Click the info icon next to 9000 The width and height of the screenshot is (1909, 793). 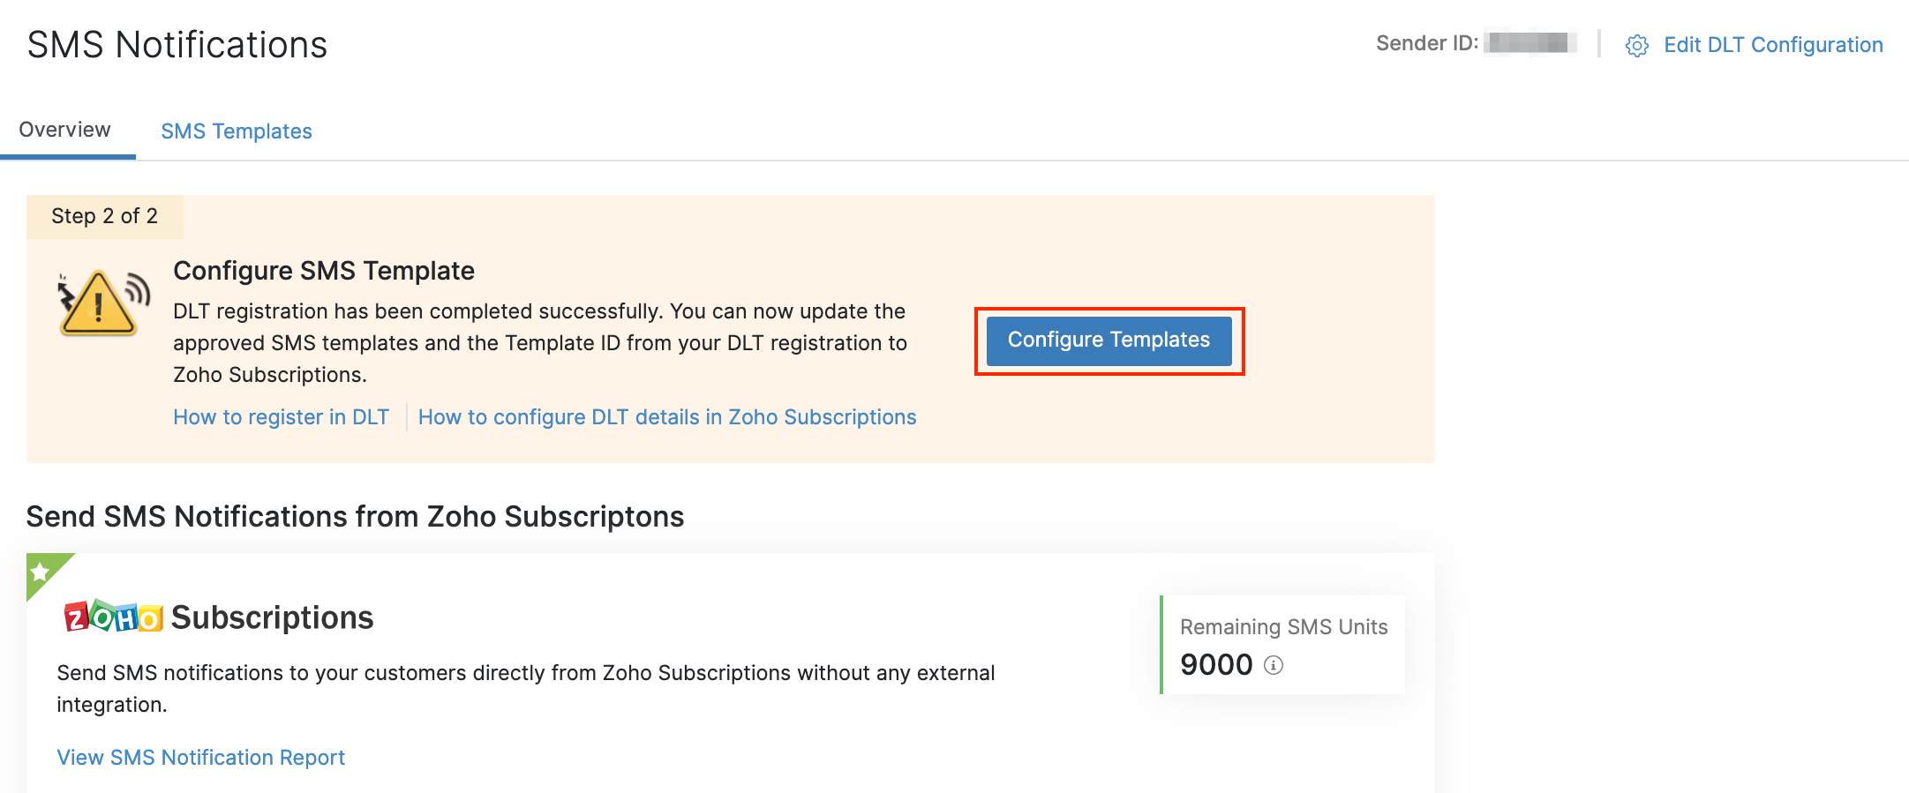(x=1273, y=665)
